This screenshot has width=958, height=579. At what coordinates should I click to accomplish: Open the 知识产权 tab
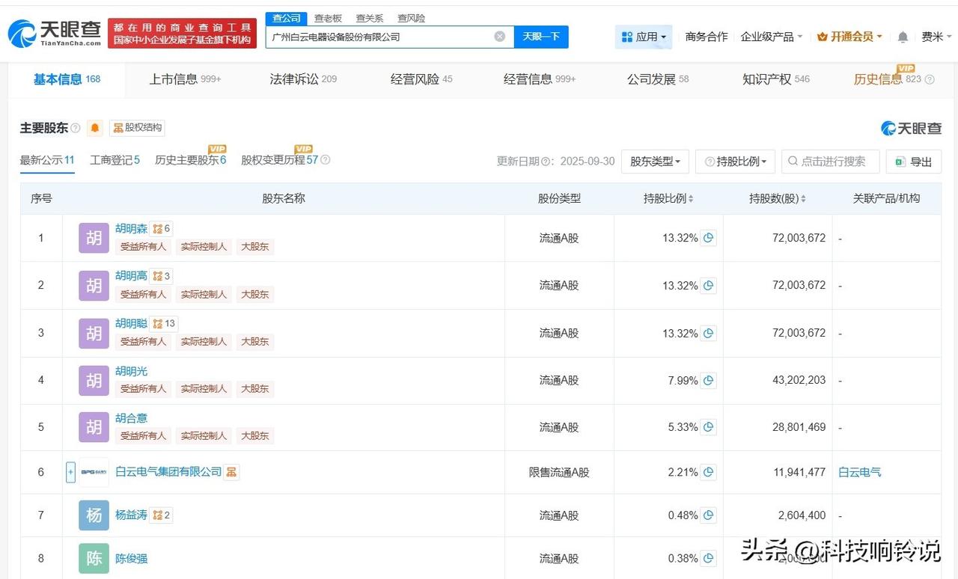point(776,79)
